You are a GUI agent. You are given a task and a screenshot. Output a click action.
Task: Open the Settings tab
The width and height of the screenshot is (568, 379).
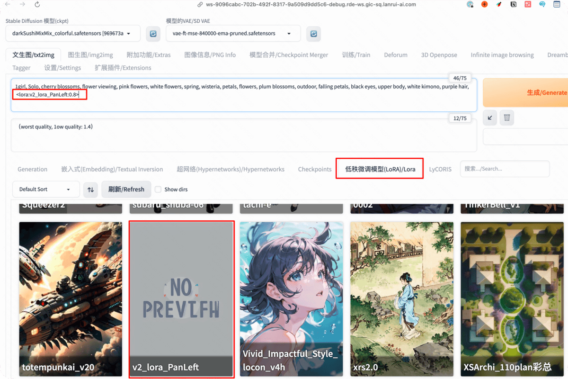tap(62, 68)
